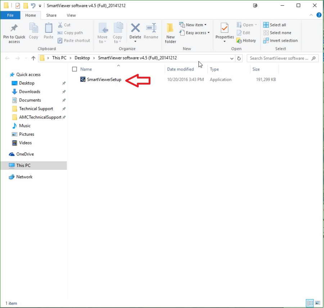The width and height of the screenshot is (324, 308).
Task: Click the Paste clipboard icon
Action: click(x=49, y=28)
